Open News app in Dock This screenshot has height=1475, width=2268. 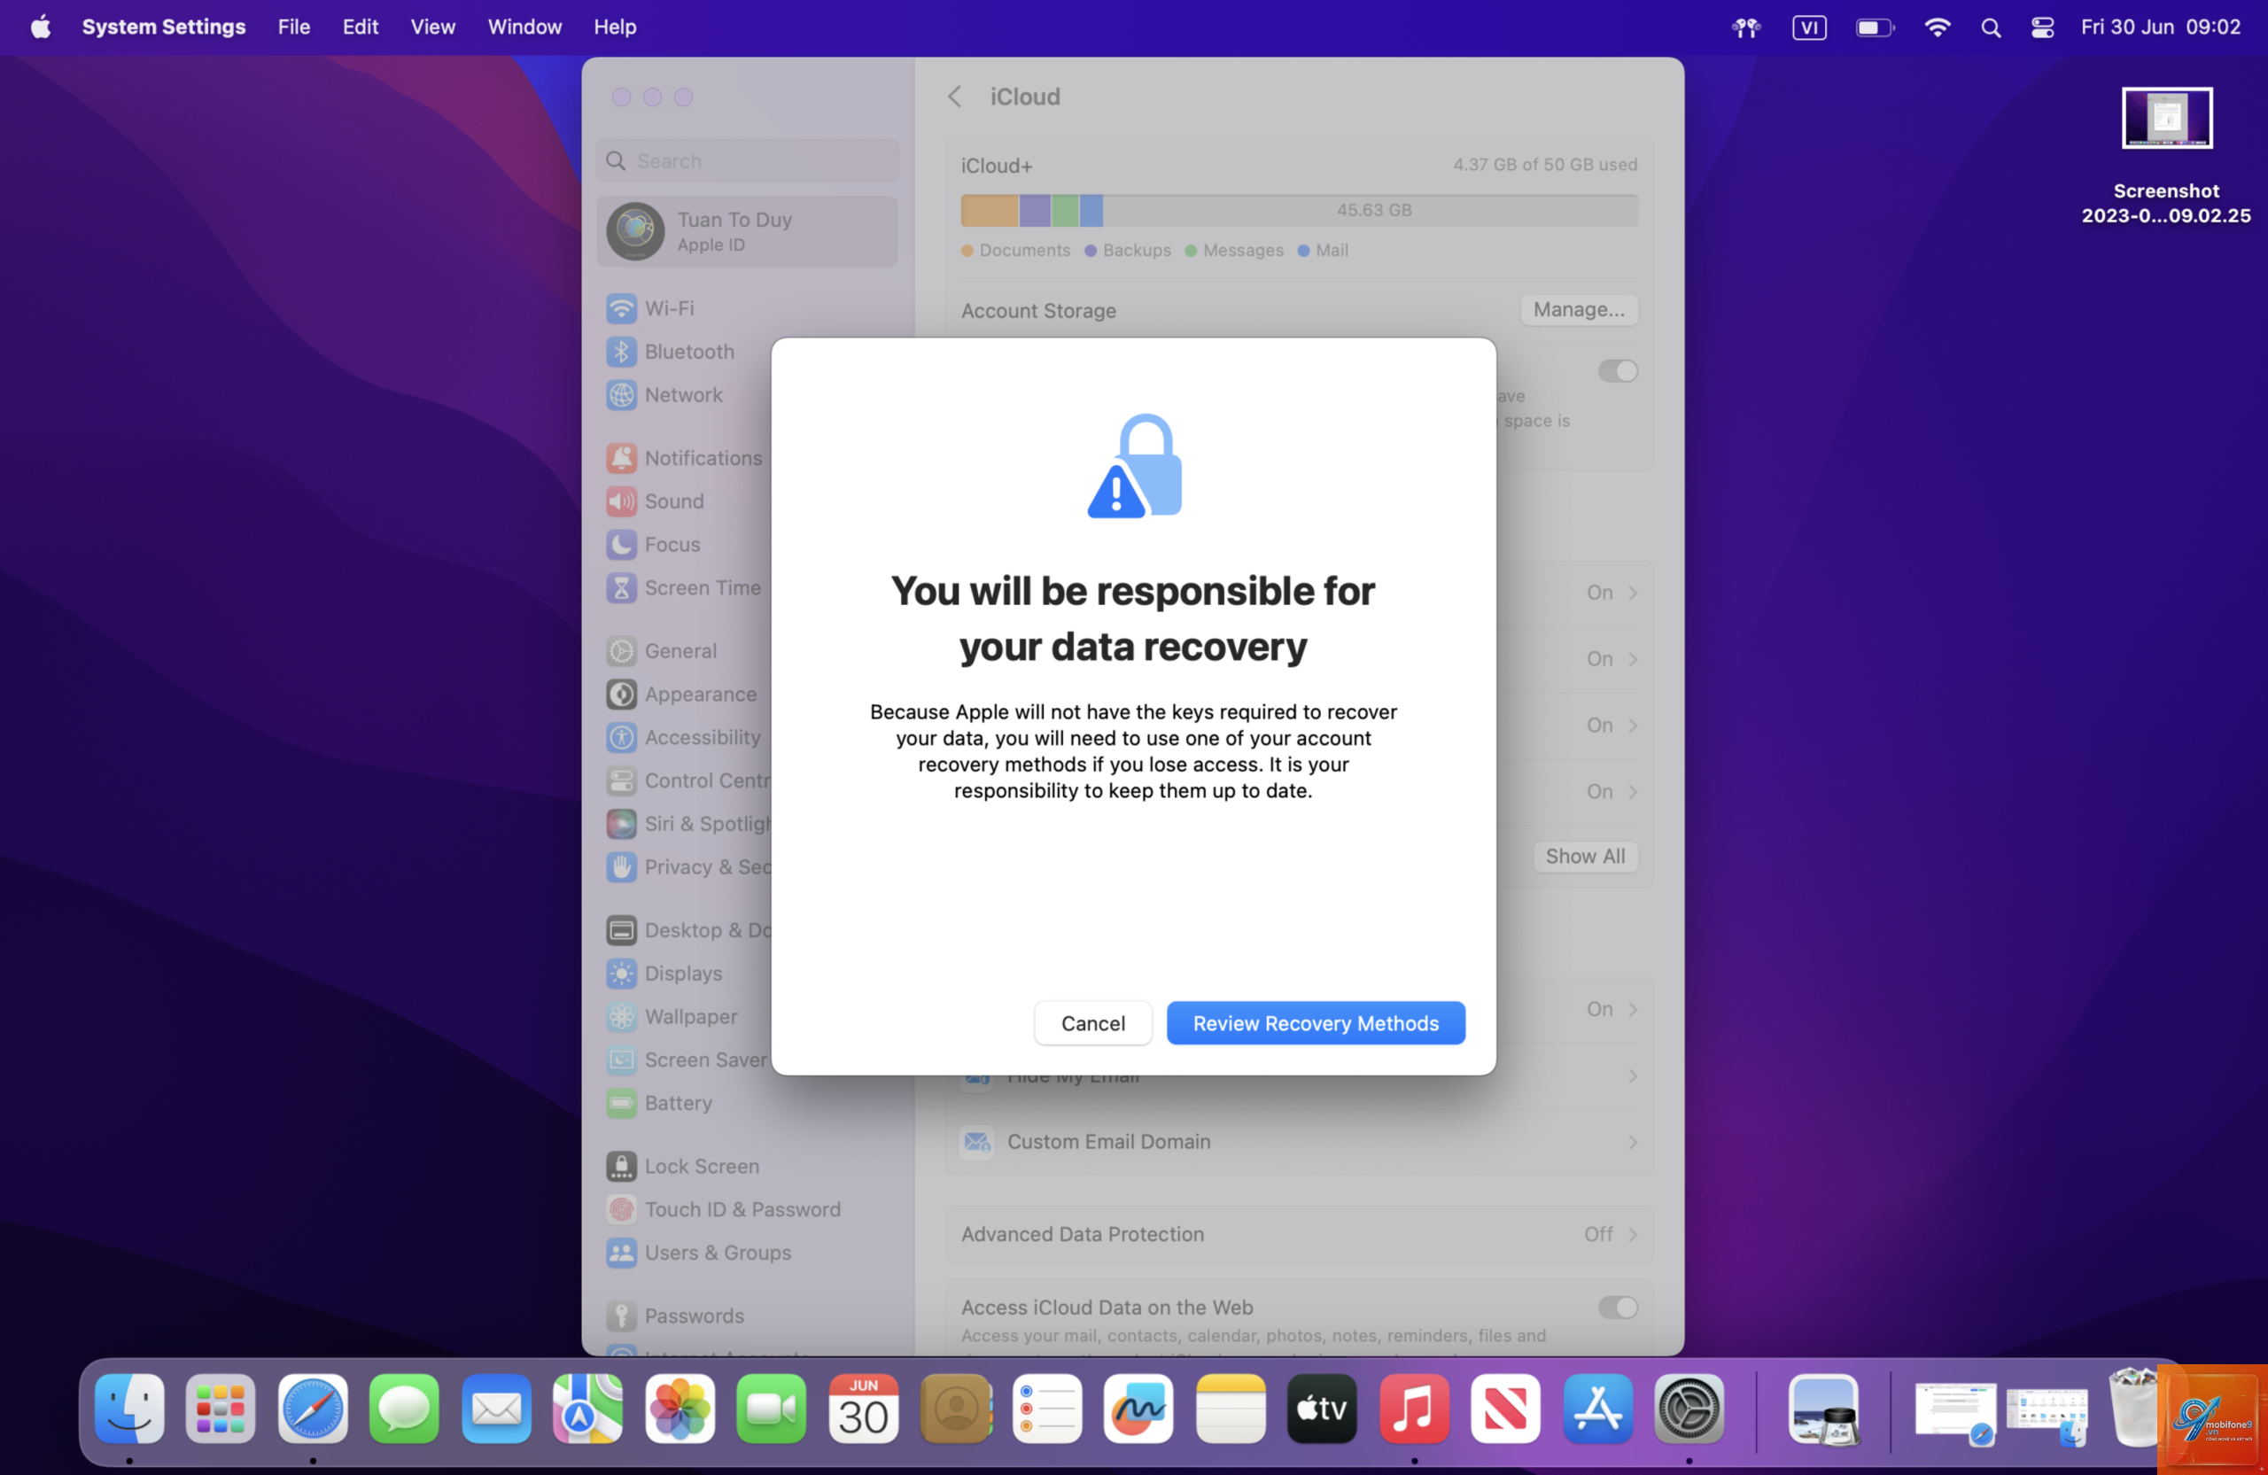pyautogui.click(x=1505, y=1409)
